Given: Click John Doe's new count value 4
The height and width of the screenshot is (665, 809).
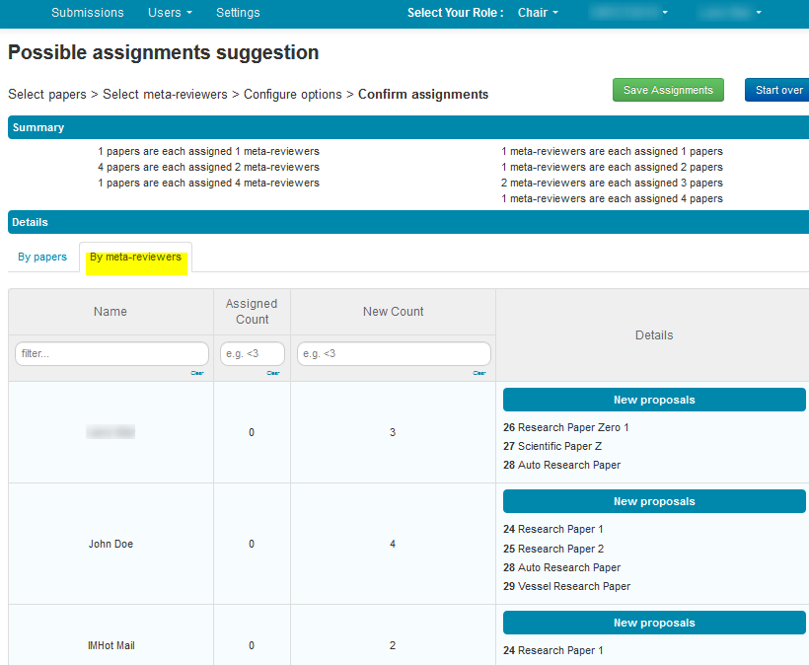Looking at the screenshot, I should click(393, 544).
